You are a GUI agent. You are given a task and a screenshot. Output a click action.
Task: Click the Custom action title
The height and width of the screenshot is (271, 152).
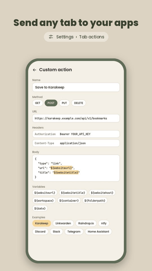(55, 70)
